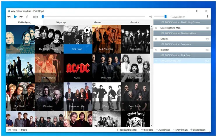This screenshot has height=137, width=217.
Task: Select the Black Sabbath artist tile
Action: tap(136, 68)
